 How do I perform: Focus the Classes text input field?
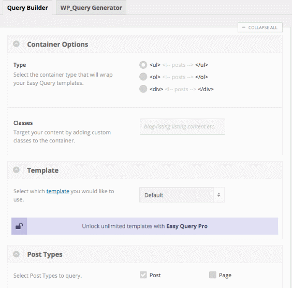[x=182, y=127]
